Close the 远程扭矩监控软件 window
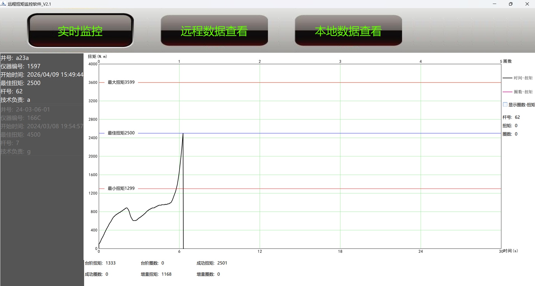Screen dimensions: 535x286 527,4
